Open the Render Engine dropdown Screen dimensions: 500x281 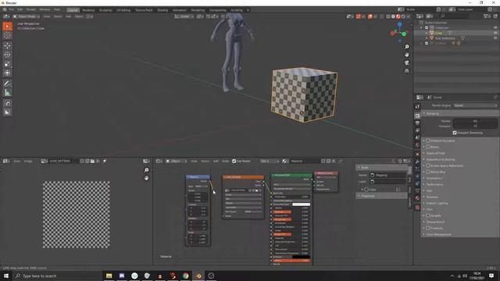click(475, 105)
